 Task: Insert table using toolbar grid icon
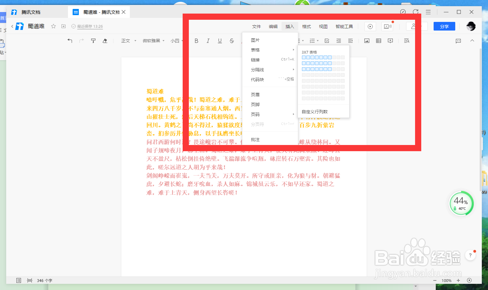379,41
